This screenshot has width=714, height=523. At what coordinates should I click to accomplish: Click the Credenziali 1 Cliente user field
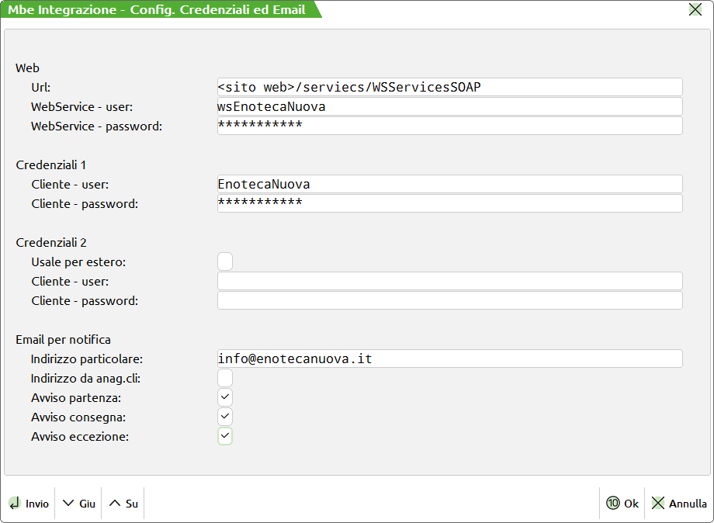[449, 184]
